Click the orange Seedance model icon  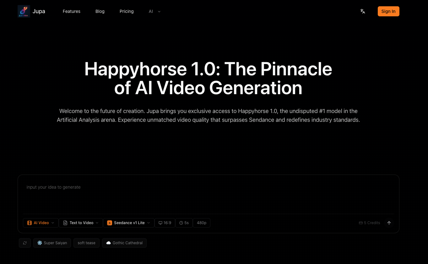pos(110,223)
